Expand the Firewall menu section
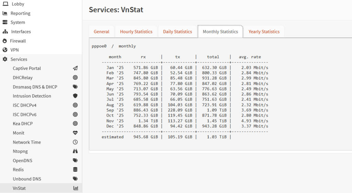Screen dimensions: 352x193 [18, 41]
